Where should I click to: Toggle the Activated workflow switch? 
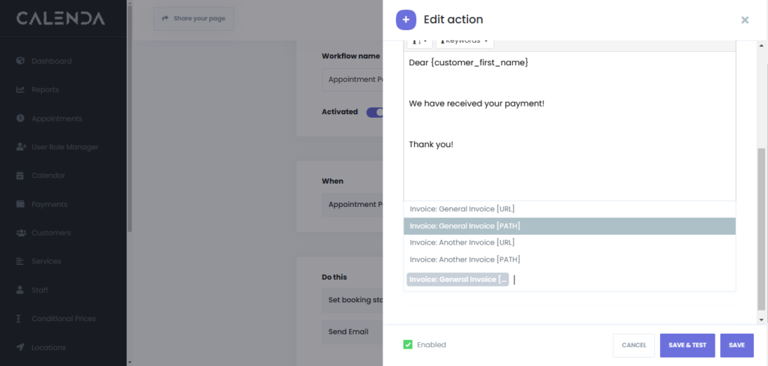coord(375,112)
